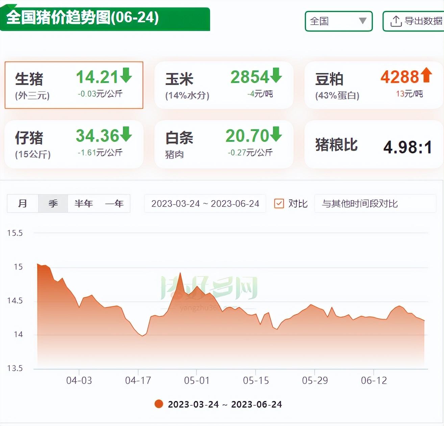Toggle the legend series 2023-03-24 ~ 2023-06-24
This screenshot has height=426, width=444.
(218, 404)
